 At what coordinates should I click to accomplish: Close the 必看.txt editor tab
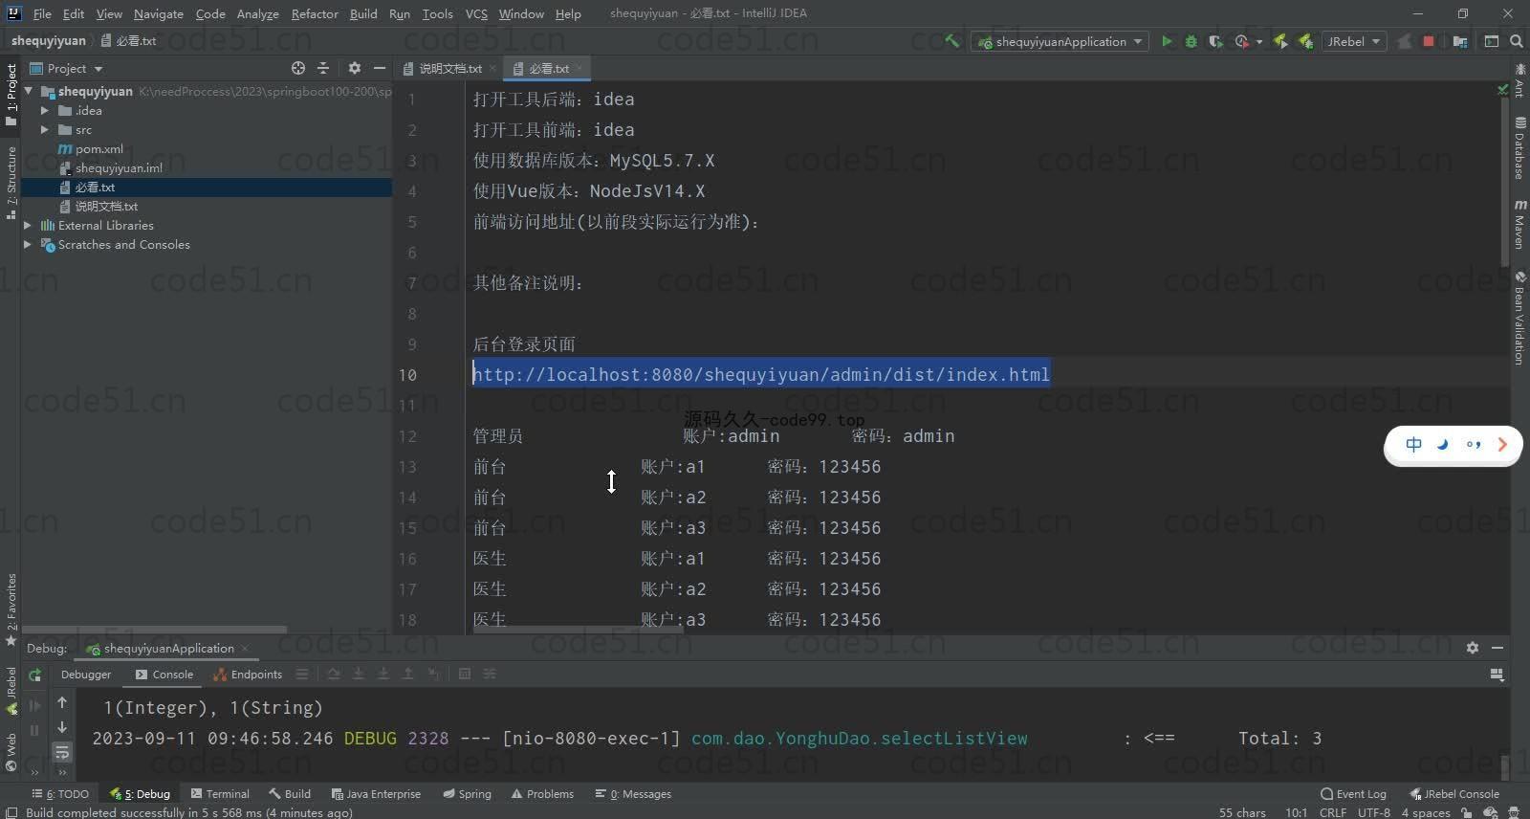click(x=579, y=68)
